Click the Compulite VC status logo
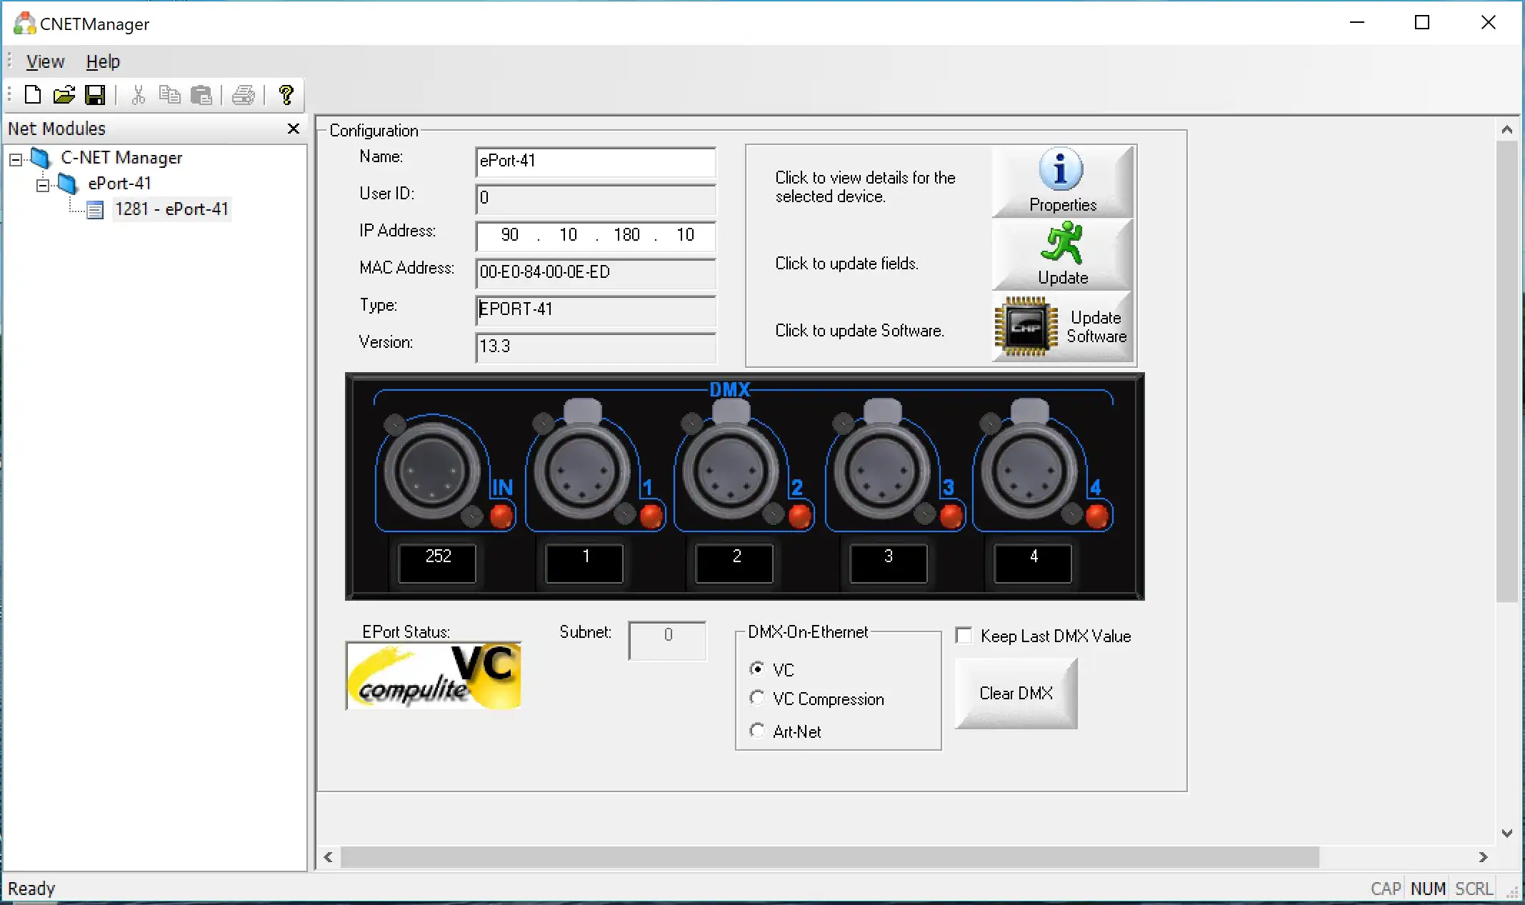 tap(434, 676)
